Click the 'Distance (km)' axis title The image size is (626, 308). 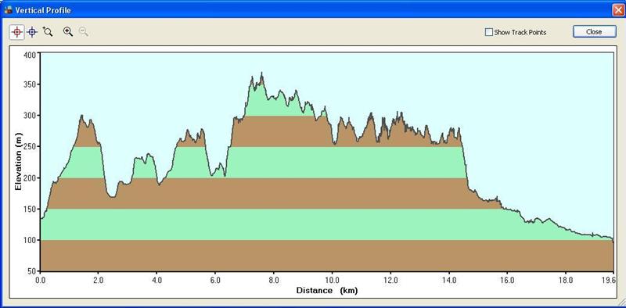pos(326,291)
